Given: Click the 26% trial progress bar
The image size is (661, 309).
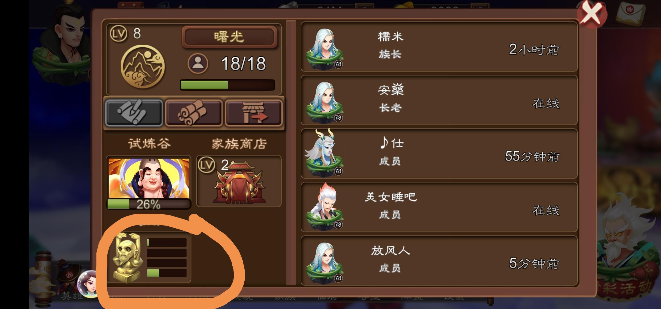Looking at the screenshot, I should [149, 204].
